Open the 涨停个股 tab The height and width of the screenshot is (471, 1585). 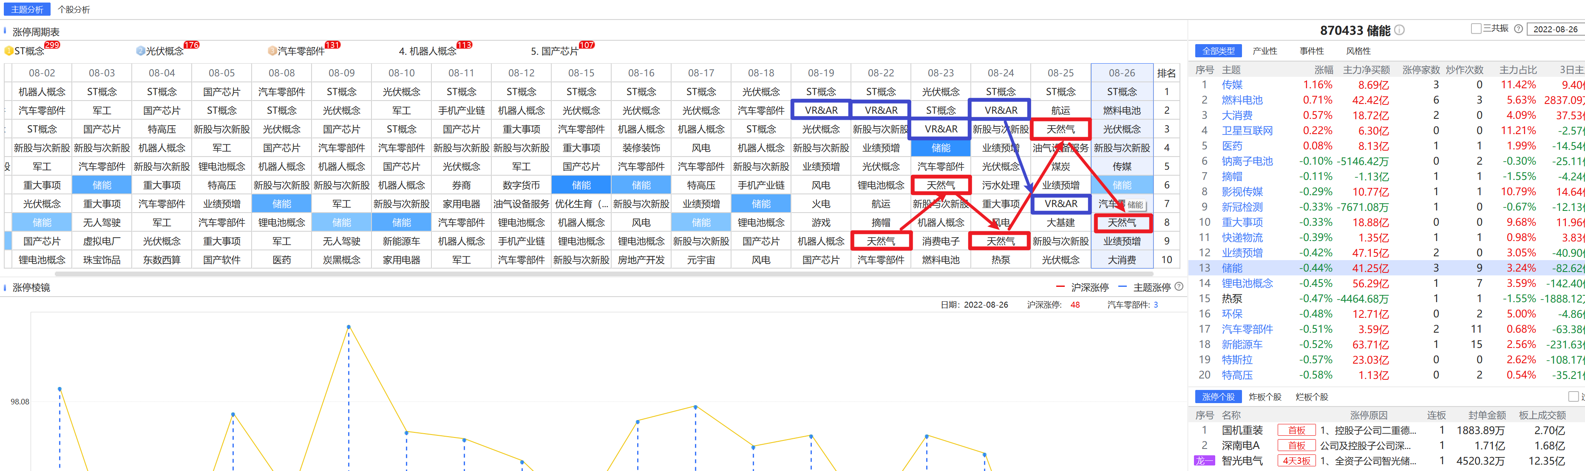pos(1218,397)
